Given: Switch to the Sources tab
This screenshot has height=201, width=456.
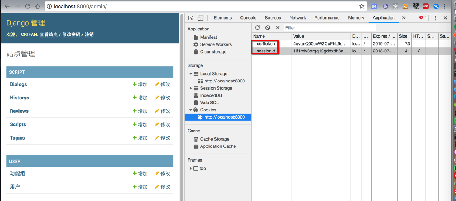Looking at the screenshot, I should (273, 18).
